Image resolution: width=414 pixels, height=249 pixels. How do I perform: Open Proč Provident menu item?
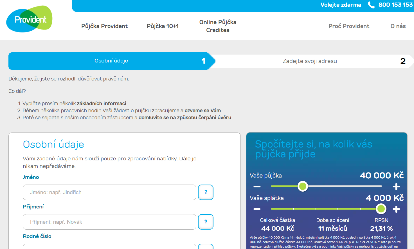(349, 26)
